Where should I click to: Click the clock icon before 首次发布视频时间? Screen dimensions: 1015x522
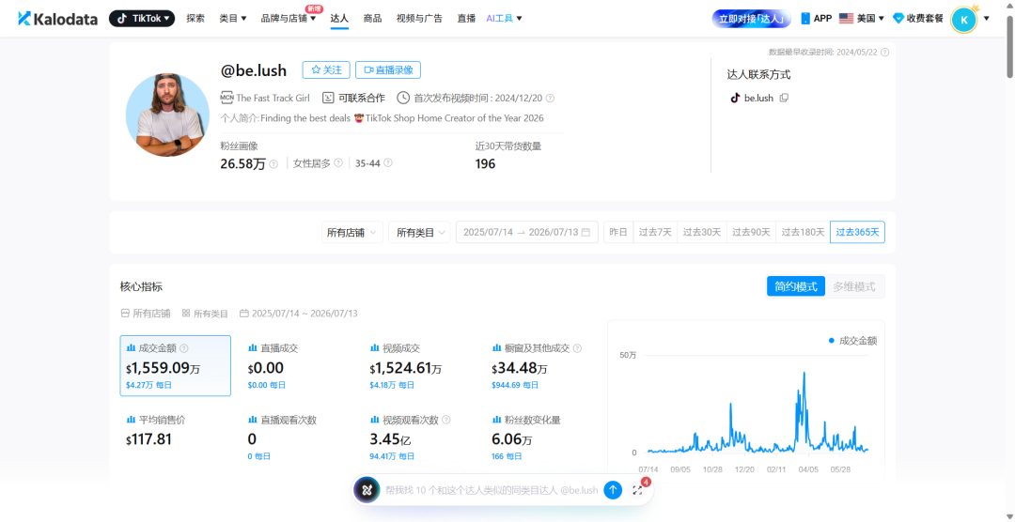[x=402, y=98]
